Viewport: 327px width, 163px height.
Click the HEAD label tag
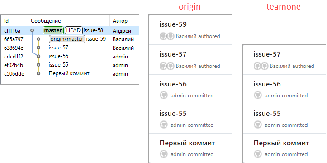73,30
